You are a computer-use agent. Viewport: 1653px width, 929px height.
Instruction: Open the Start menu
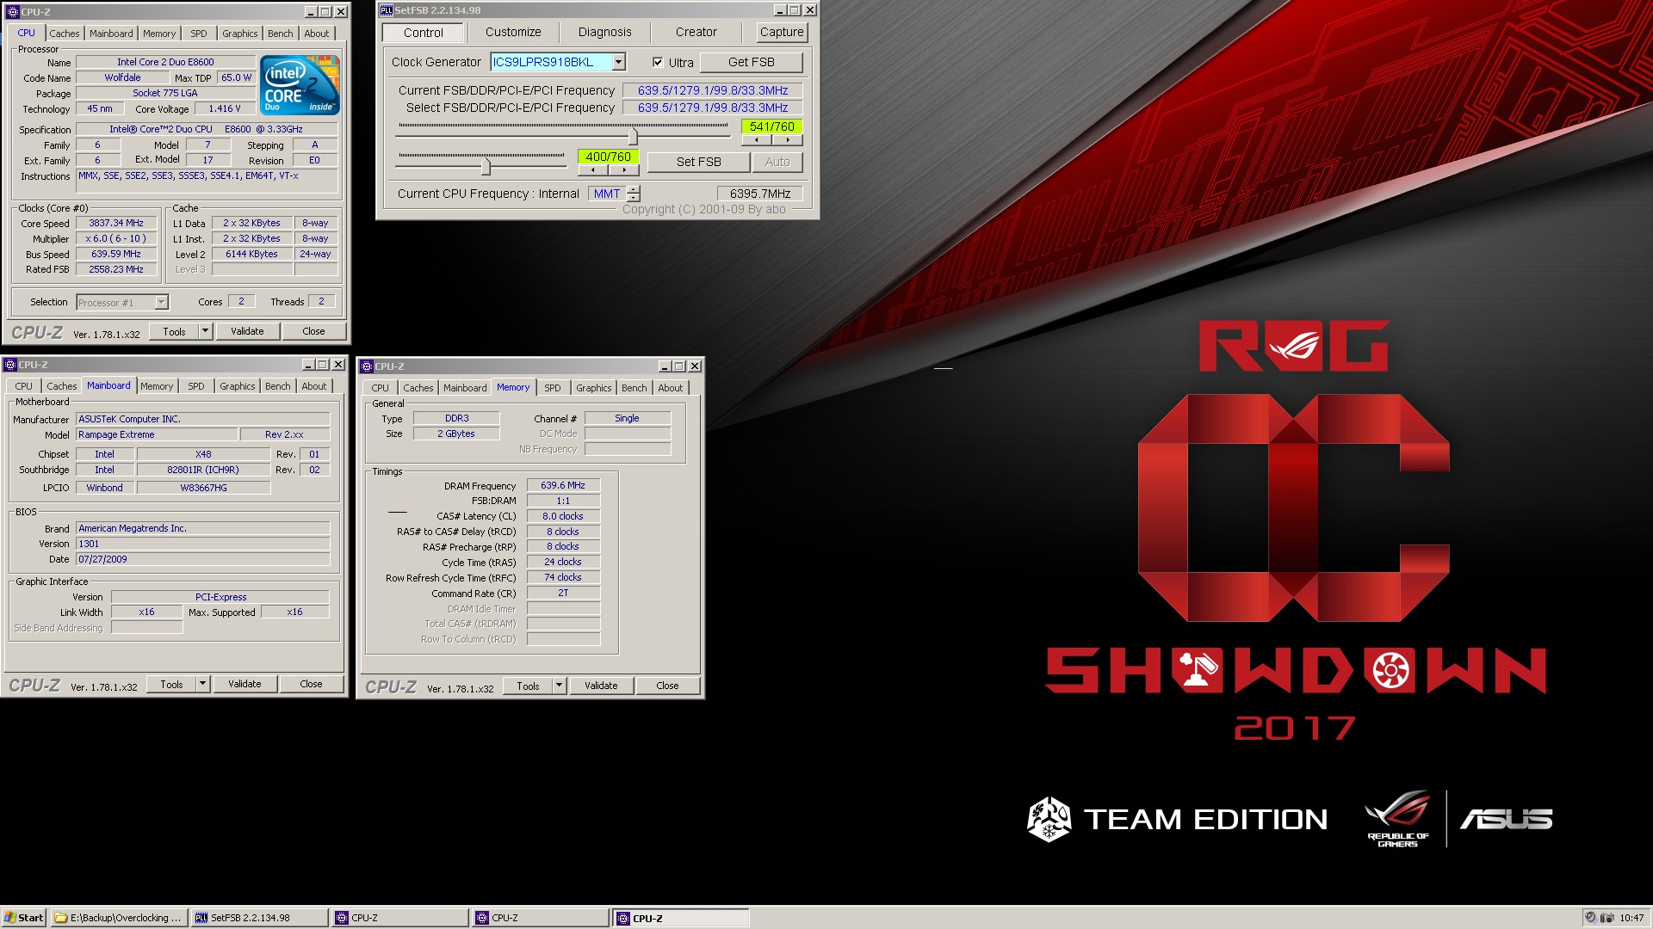pyautogui.click(x=23, y=918)
